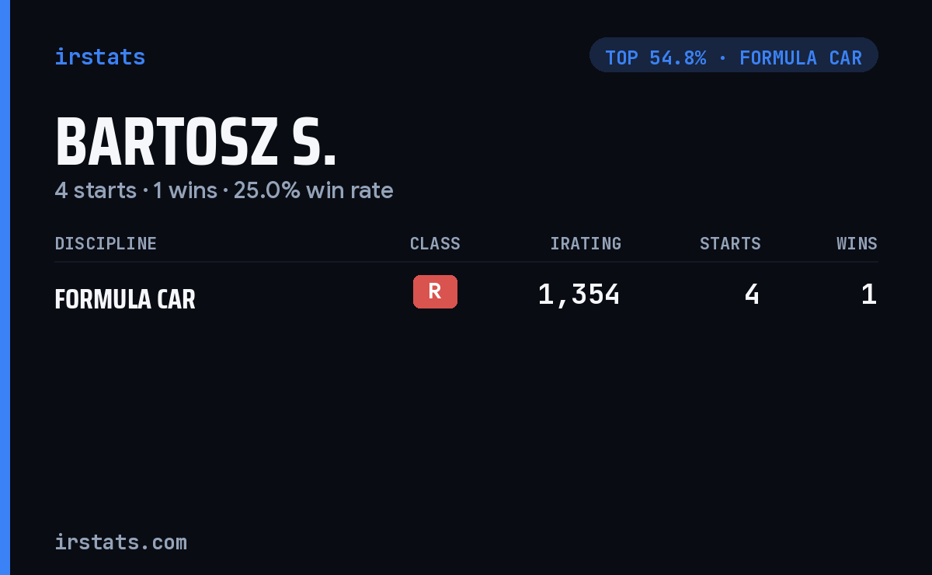Click the irstats logo text

[100, 57]
